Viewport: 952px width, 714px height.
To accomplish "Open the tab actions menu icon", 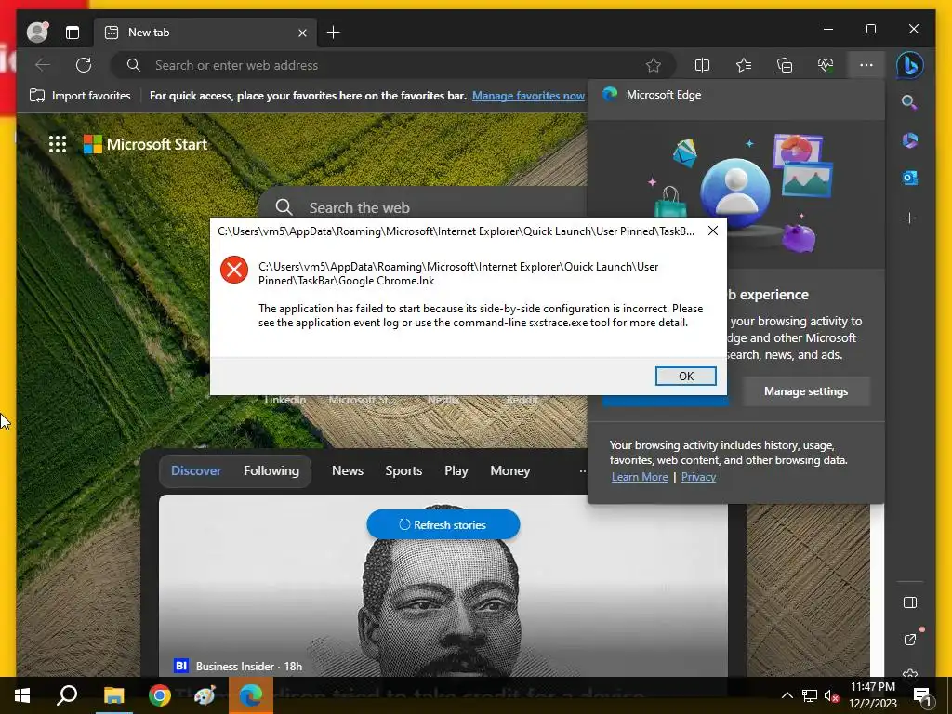I will click(x=73, y=33).
